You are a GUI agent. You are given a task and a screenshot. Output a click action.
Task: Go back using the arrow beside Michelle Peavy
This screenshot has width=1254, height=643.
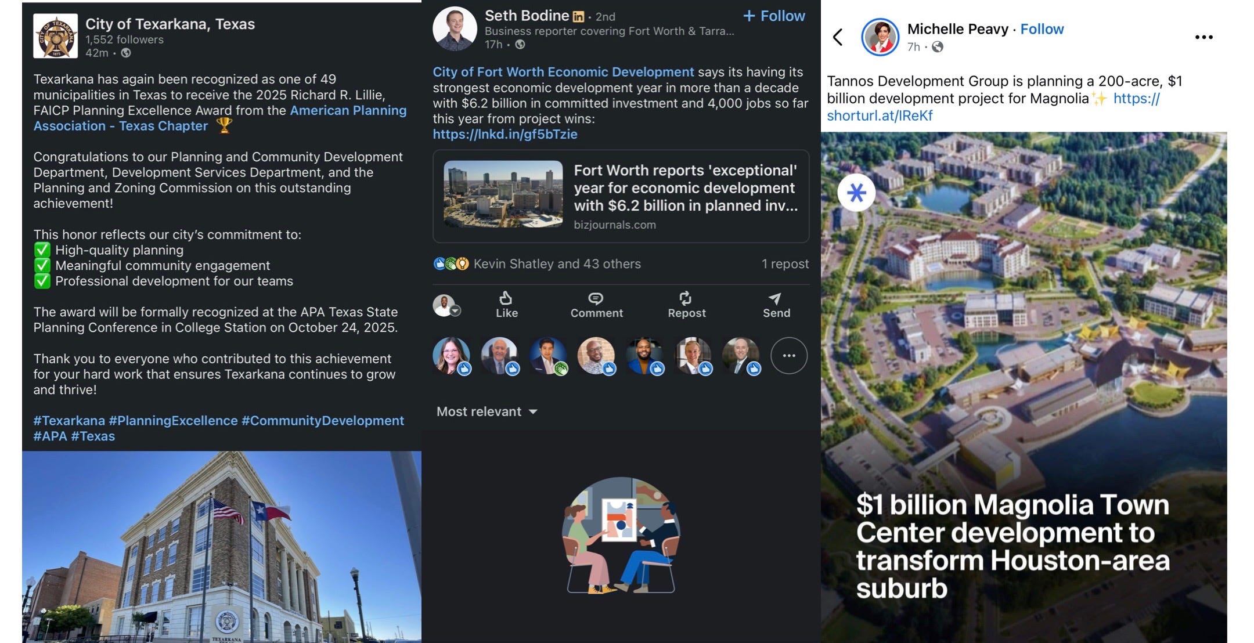click(x=837, y=37)
